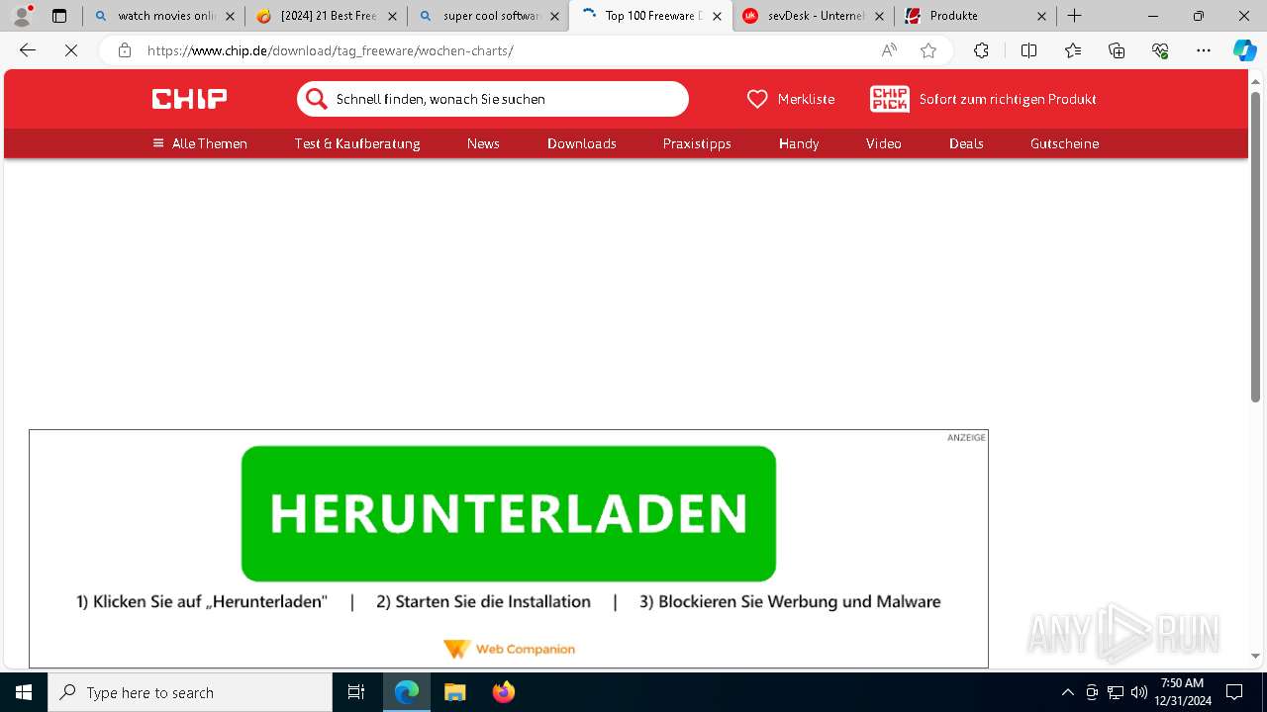Launch Firefox from the taskbar
This screenshot has height=712, width=1267.
(504, 692)
